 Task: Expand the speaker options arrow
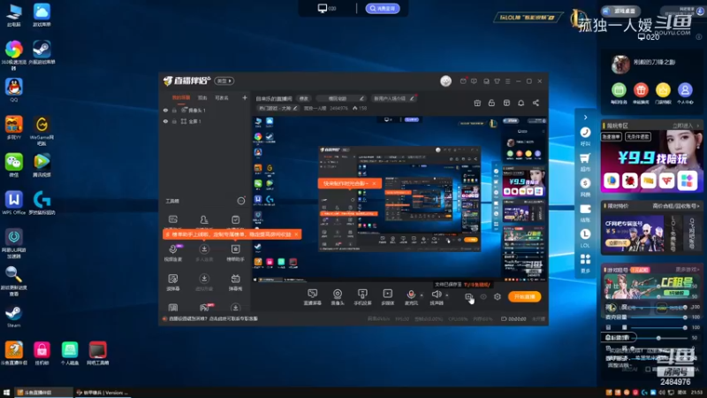447,295
